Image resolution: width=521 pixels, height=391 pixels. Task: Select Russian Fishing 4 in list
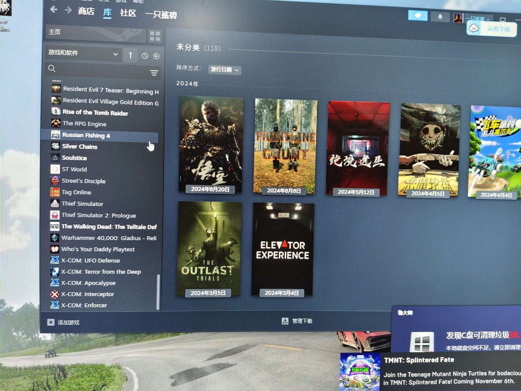(86, 135)
